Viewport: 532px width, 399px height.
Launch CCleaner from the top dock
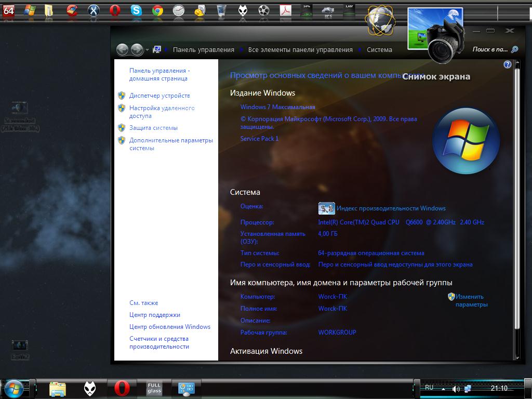pos(72,10)
